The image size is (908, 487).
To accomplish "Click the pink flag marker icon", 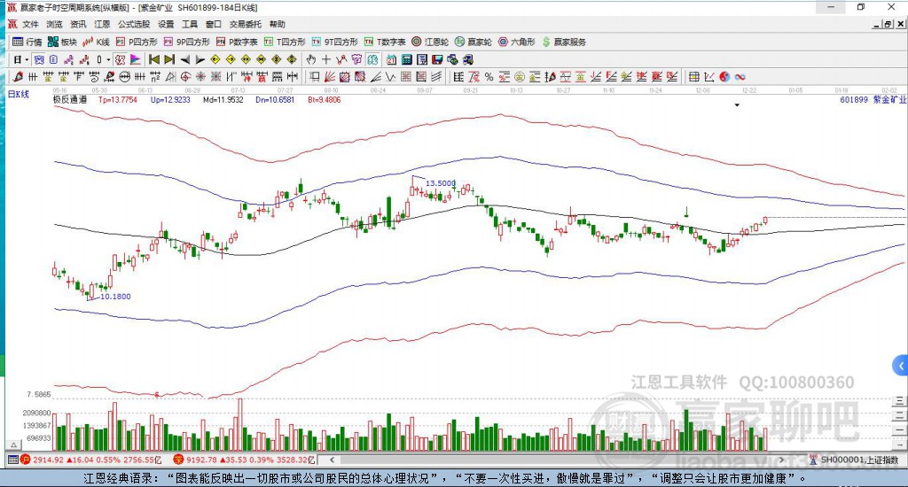I will pos(135,59).
